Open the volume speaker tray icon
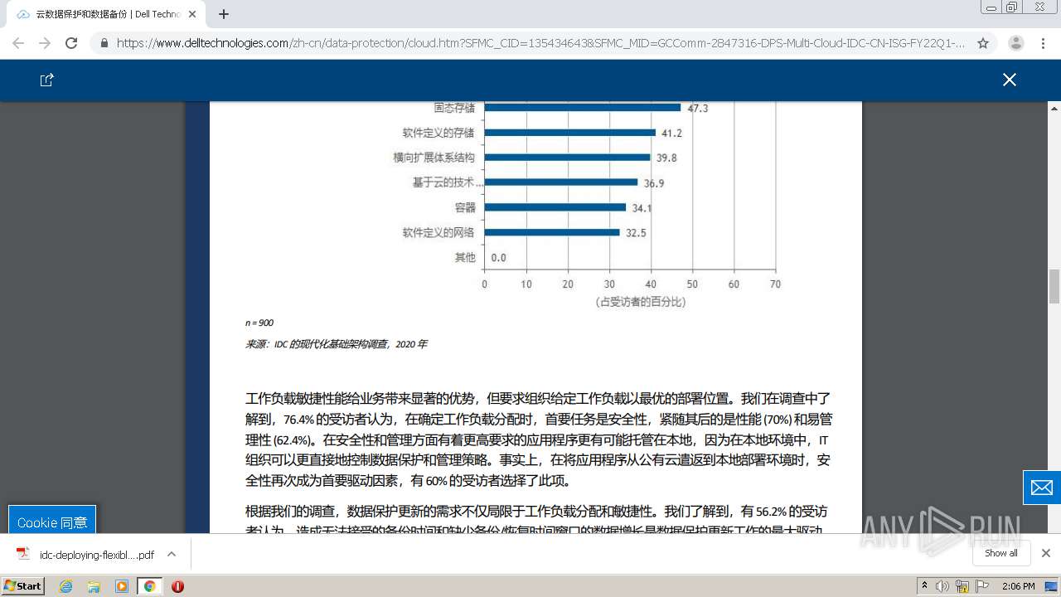Screen dimensions: 1061x597 coord(942,586)
